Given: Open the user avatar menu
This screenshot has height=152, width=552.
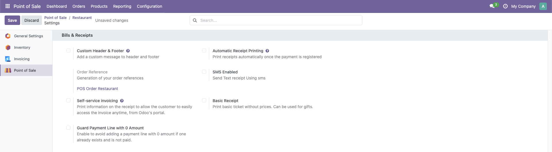Looking at the screenshot, I should coord(543,6).
